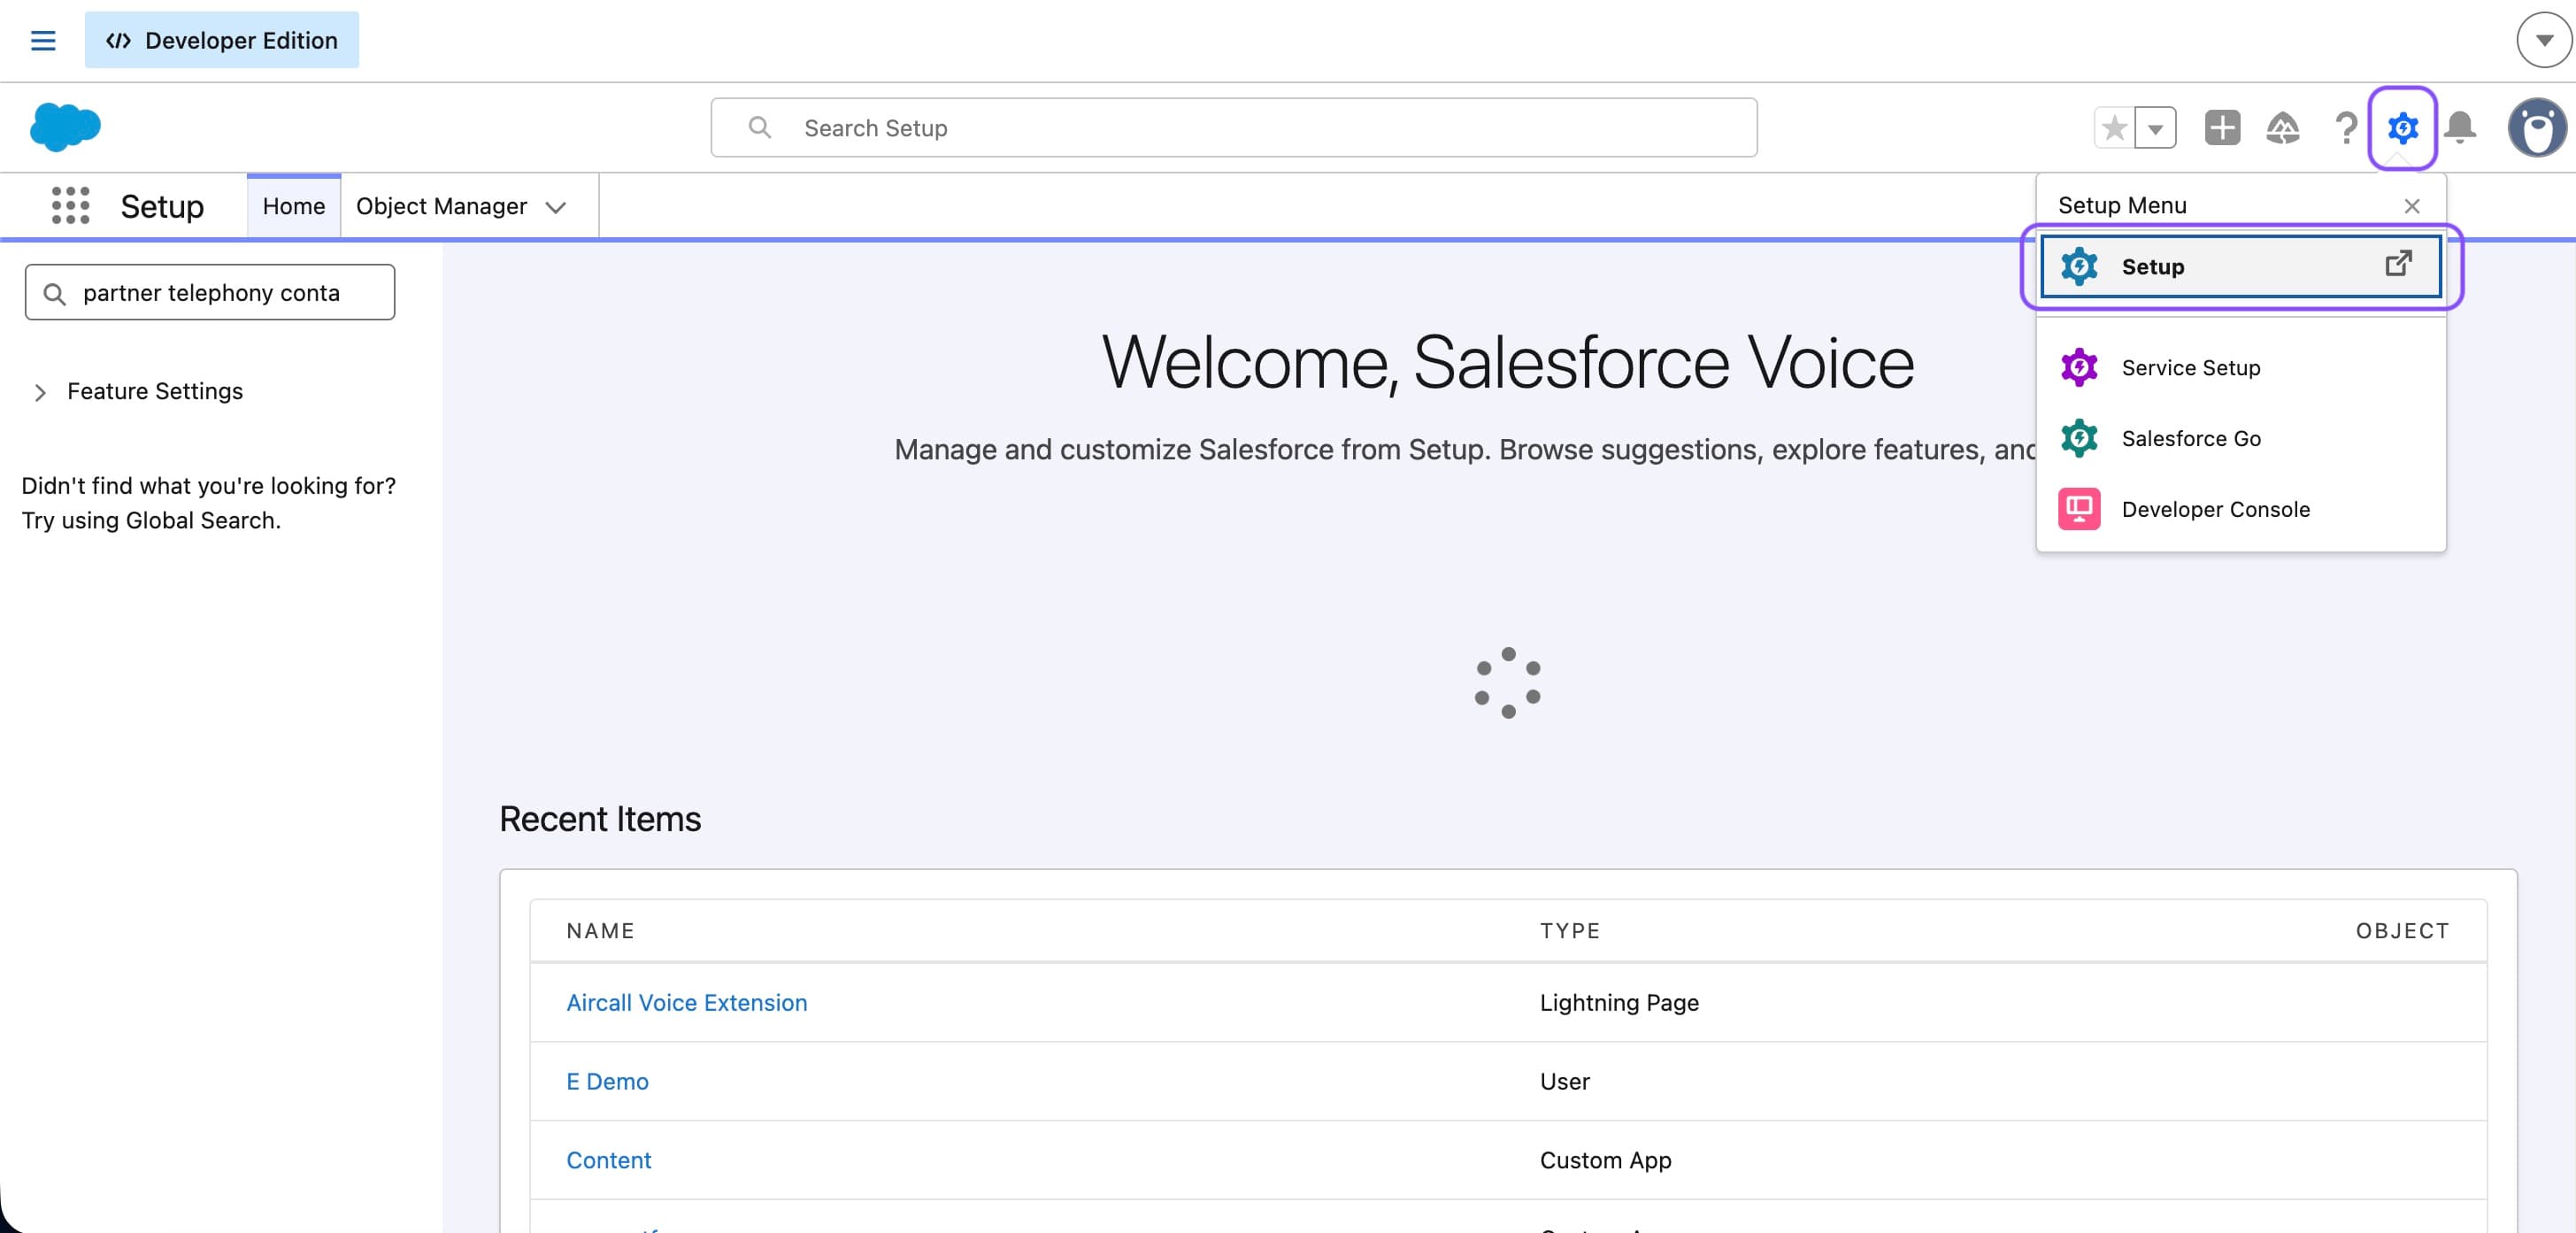The height and width of the screenshot is (1233, 2576).
Task: Open the E Demo user link
Action: click(607, 1081)
